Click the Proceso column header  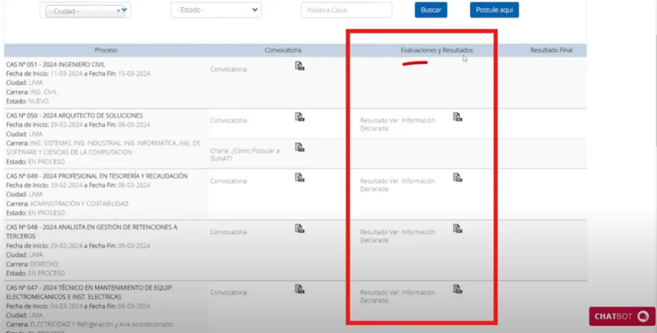[106, 50]
